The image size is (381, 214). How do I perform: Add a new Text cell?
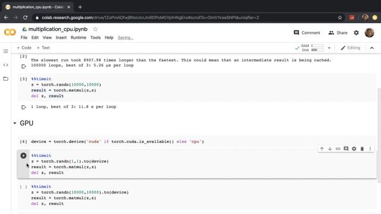[43, 48]
